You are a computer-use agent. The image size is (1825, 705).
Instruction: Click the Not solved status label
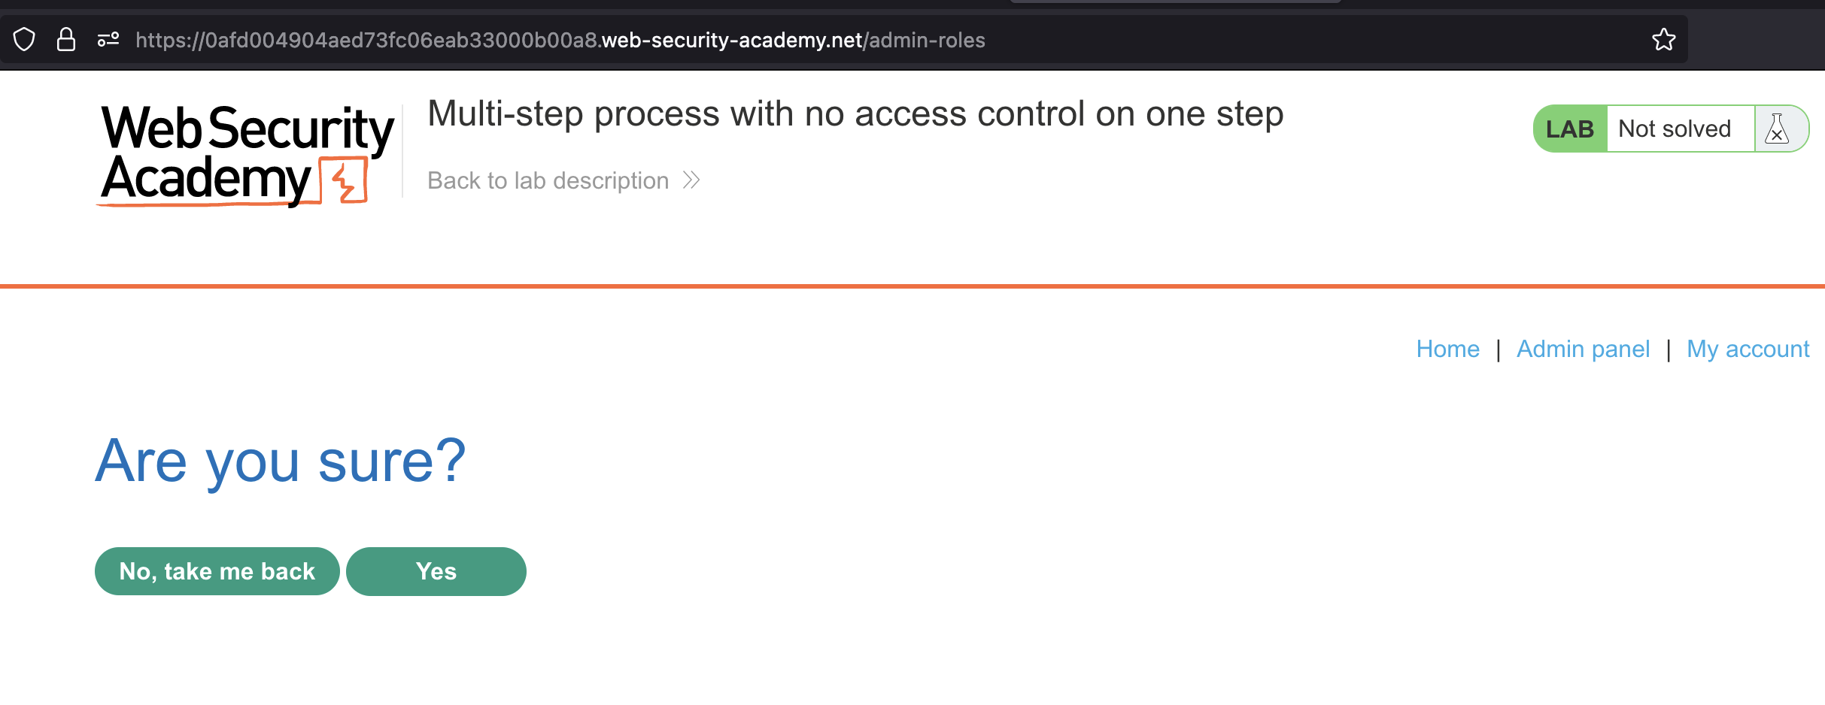1675,129
